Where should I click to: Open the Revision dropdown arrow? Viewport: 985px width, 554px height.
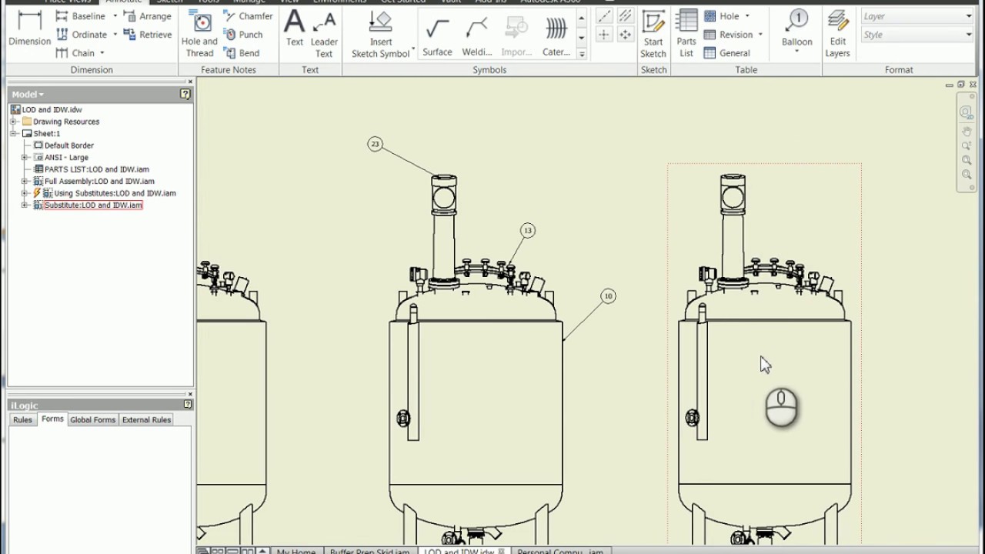760,35
